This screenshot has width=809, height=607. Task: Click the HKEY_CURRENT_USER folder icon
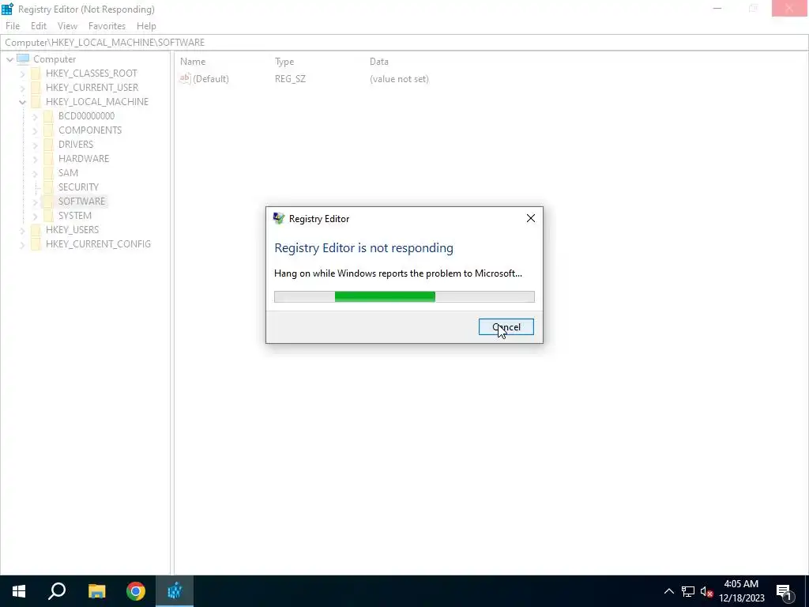(36, 87)
